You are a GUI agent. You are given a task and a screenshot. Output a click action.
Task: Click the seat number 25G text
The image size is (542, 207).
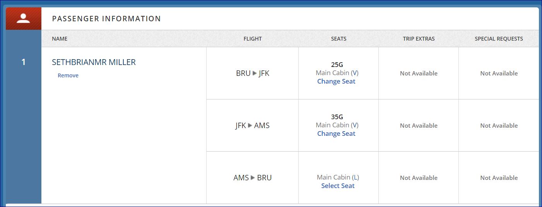point(337,65)
